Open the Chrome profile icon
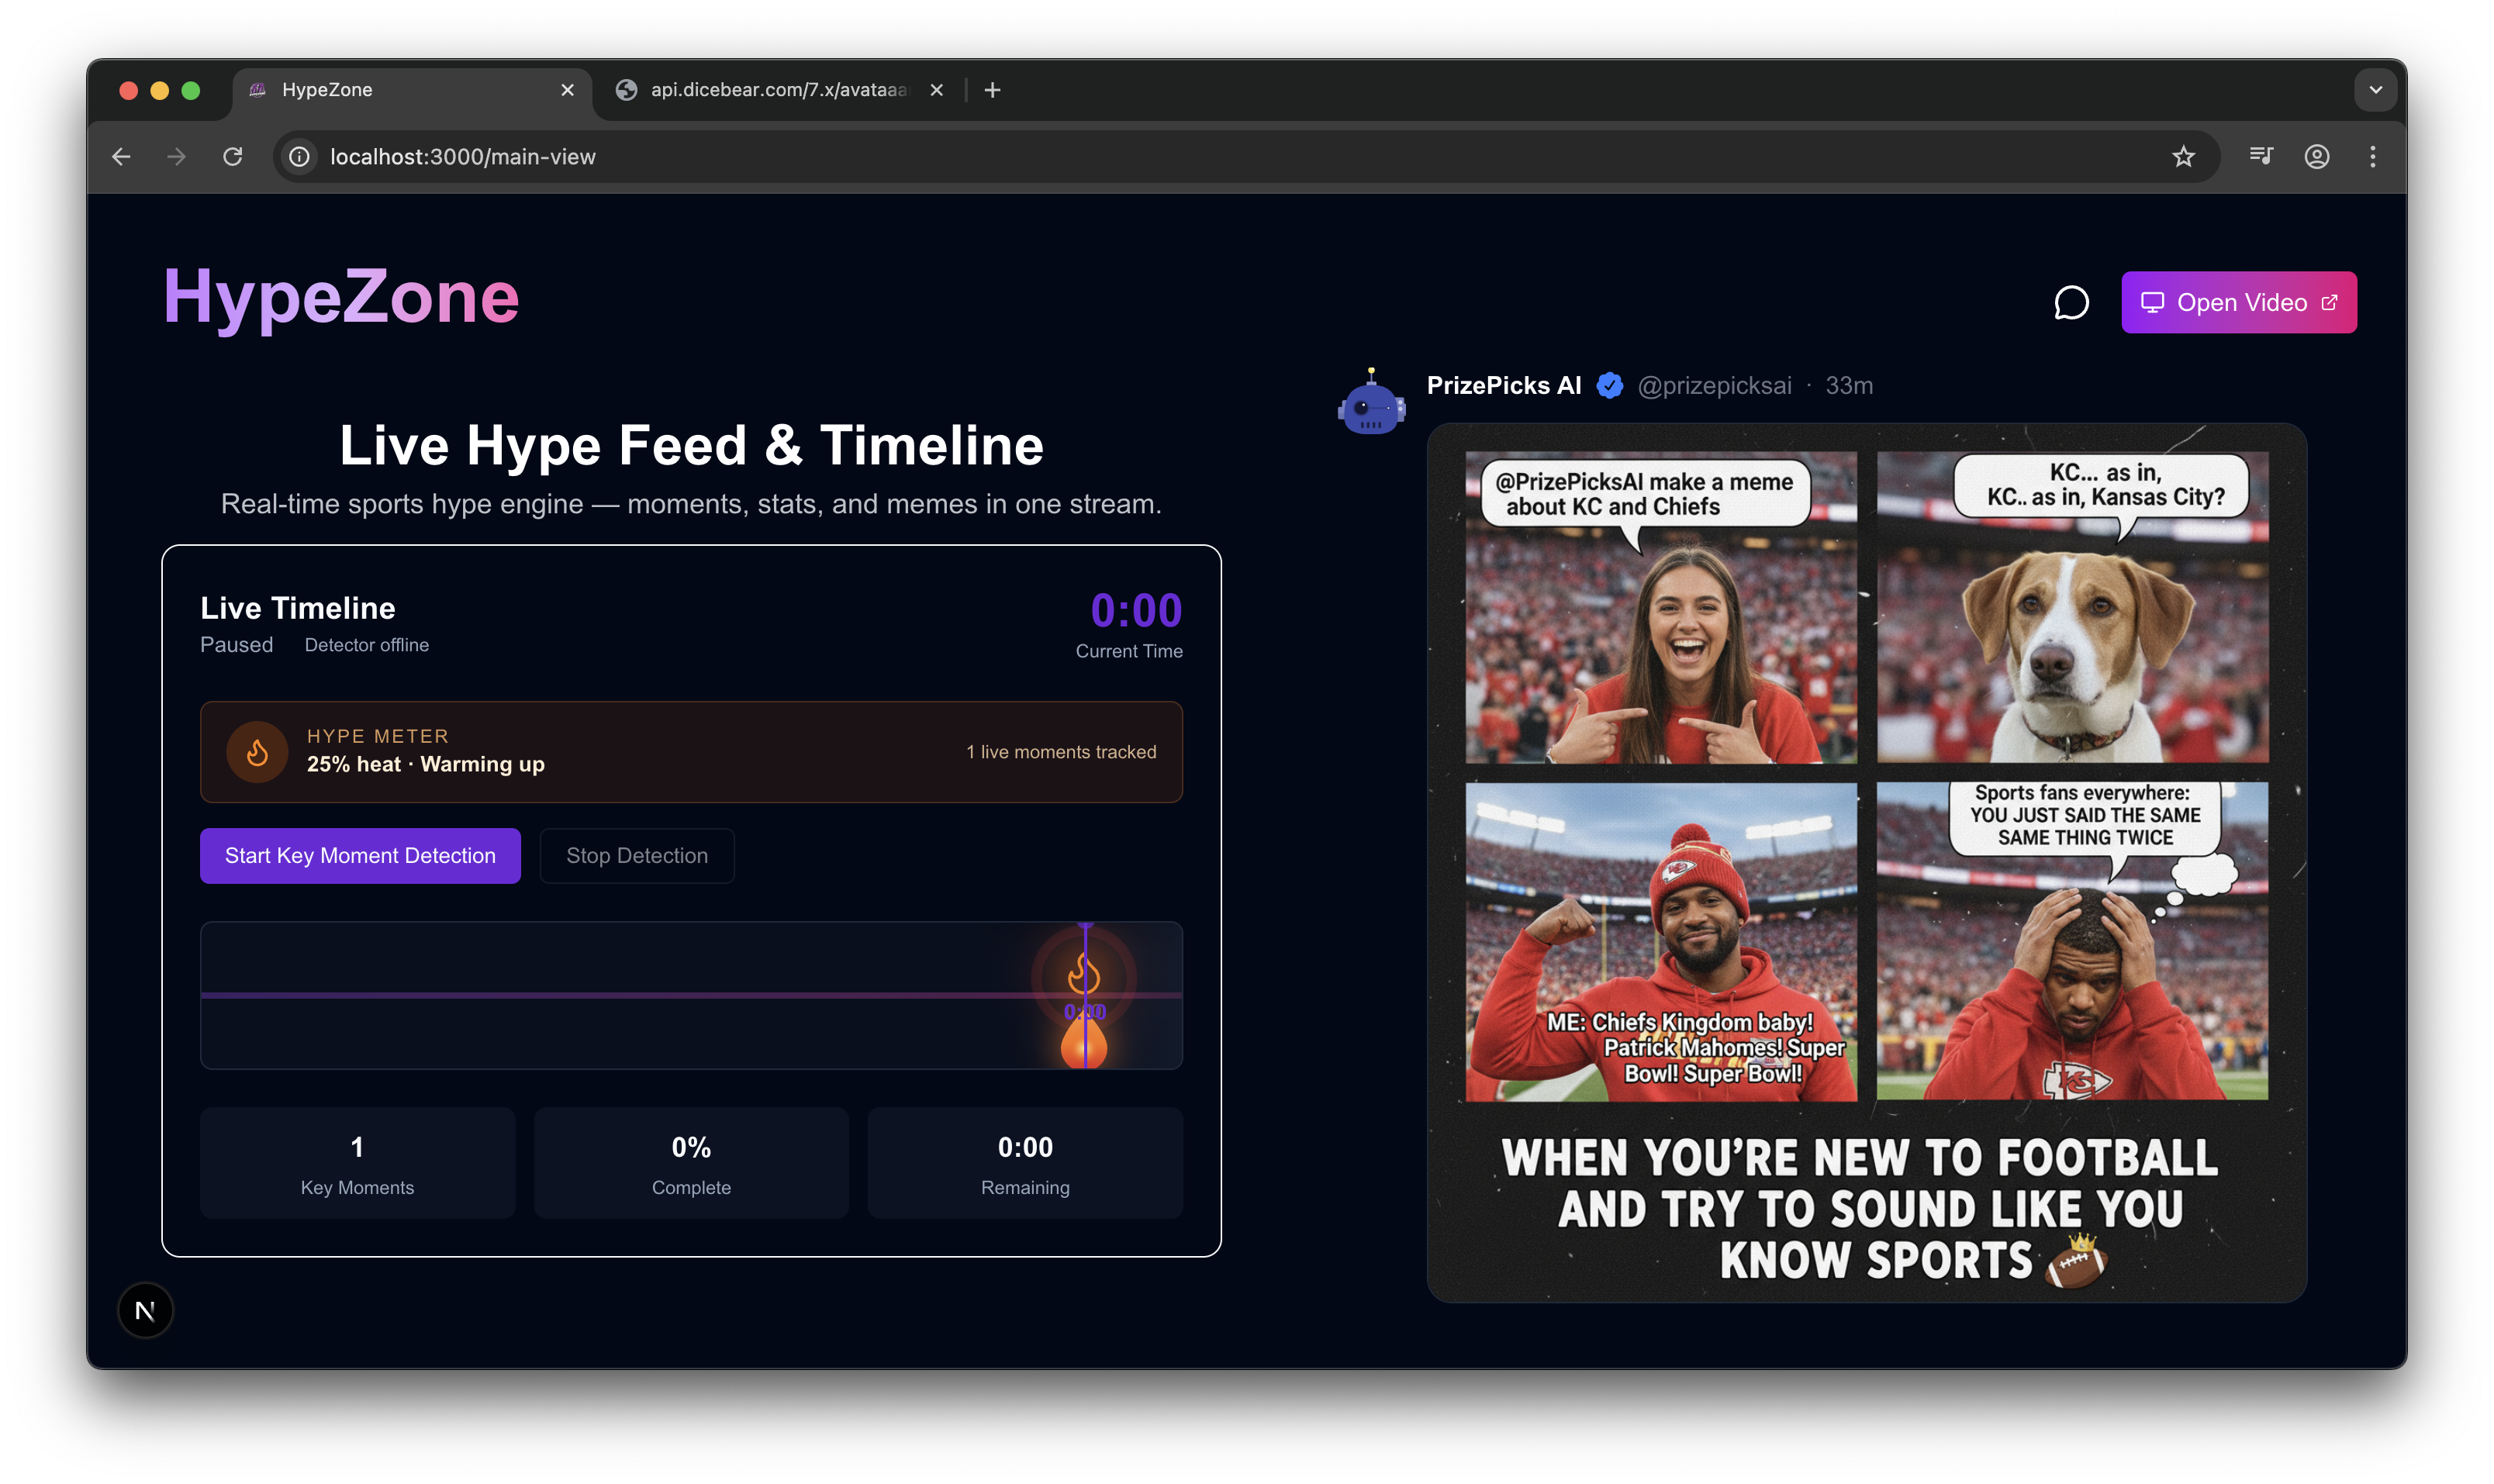This screenshot has width=2494, height=1484. click(x=2317, y=157)
